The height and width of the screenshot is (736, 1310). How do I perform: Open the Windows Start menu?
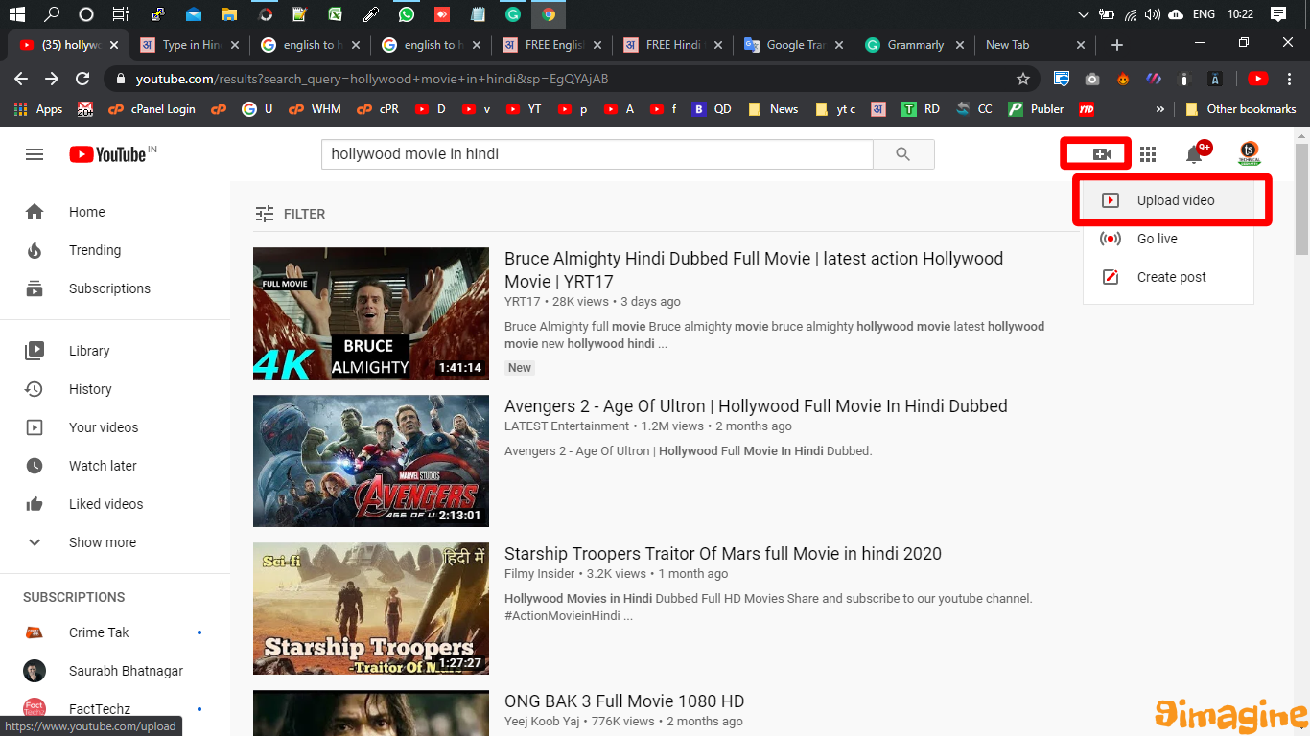16,14
